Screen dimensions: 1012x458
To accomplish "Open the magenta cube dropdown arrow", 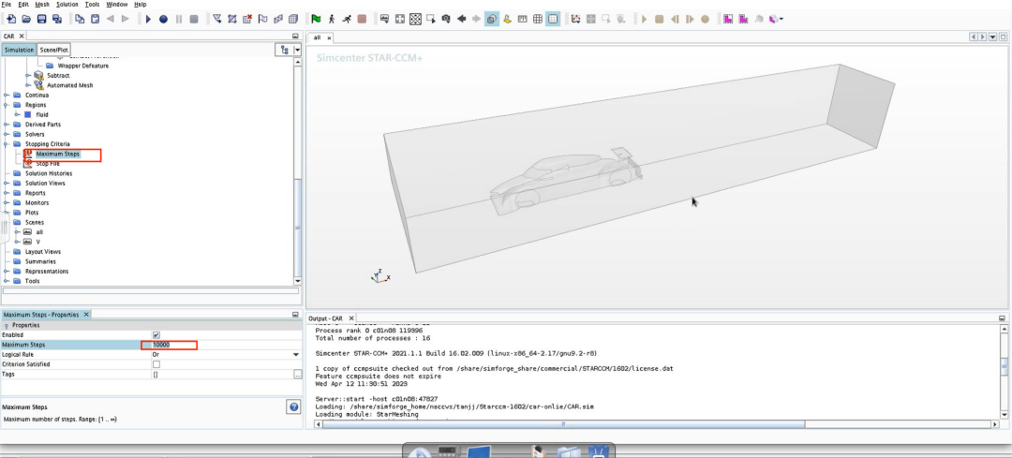I will (x=781, y=20).
